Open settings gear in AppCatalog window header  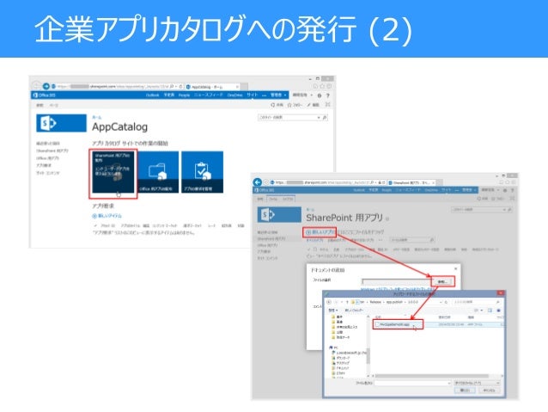(x=320, y=95)
